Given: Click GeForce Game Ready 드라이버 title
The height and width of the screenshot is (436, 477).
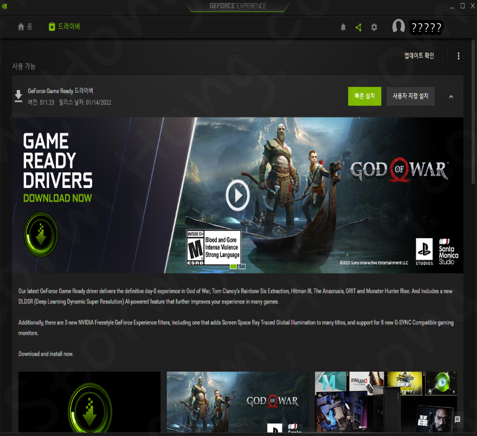Looking at the screenshot, I should click(x=60, y=91).
